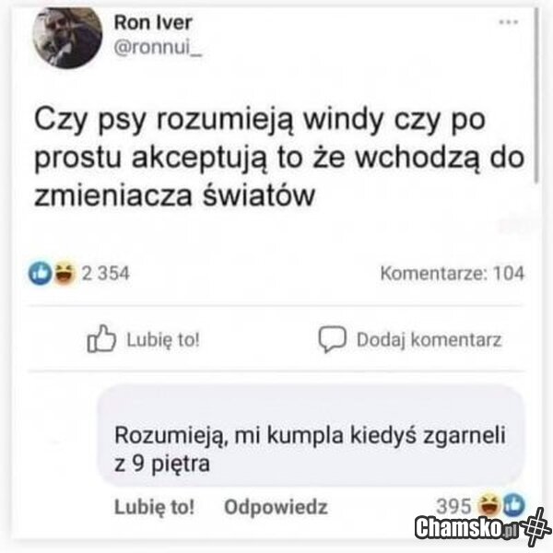553x553 pixels.
Task: View the 2 354 reactions count
Action: point(105,274)
